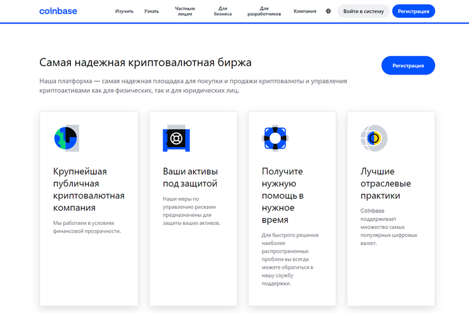Click the Coinbase logo
The image size is (469, 313).
click(x=58, y=11)
